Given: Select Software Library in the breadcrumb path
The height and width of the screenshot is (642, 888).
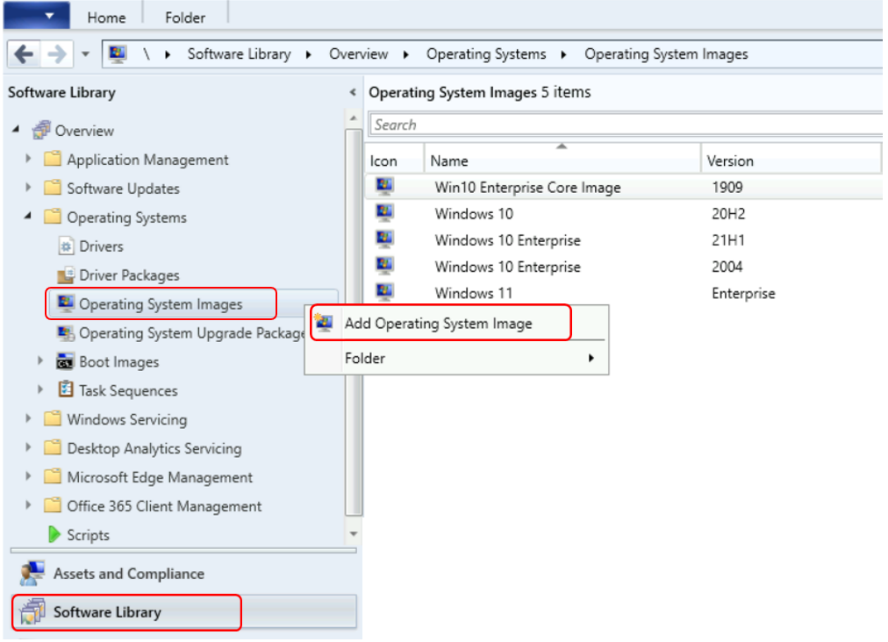Looking at the screenshot, I should [x=239, y=53].
